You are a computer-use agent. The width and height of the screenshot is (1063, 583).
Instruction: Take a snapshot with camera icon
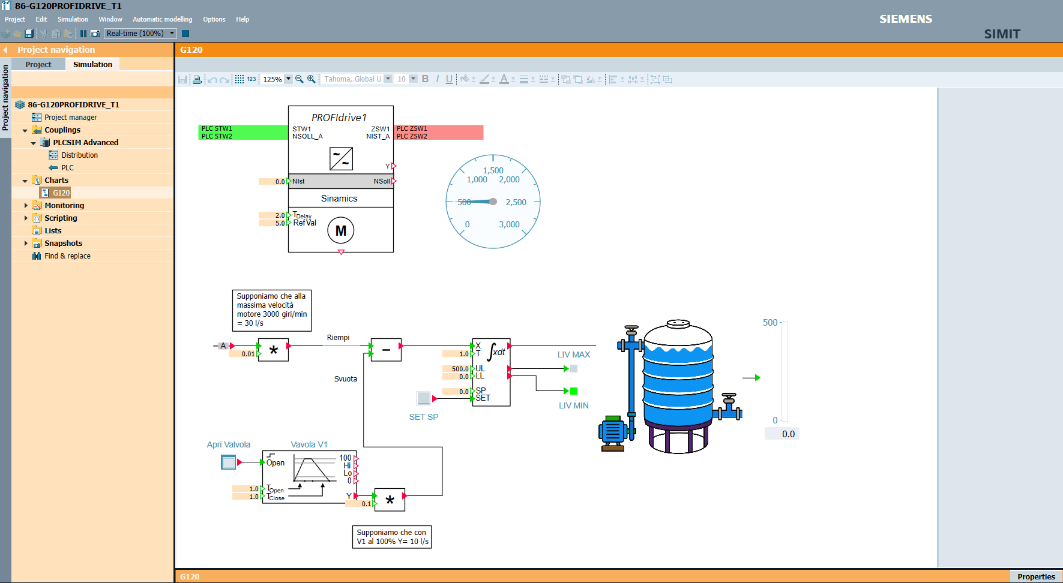click(95, 34)
